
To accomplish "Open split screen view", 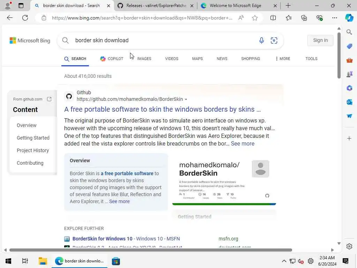I will point(273,18).
